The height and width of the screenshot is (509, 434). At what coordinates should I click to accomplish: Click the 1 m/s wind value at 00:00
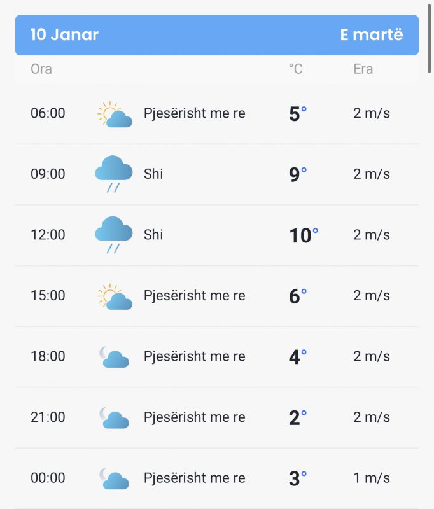click(372, 478)
